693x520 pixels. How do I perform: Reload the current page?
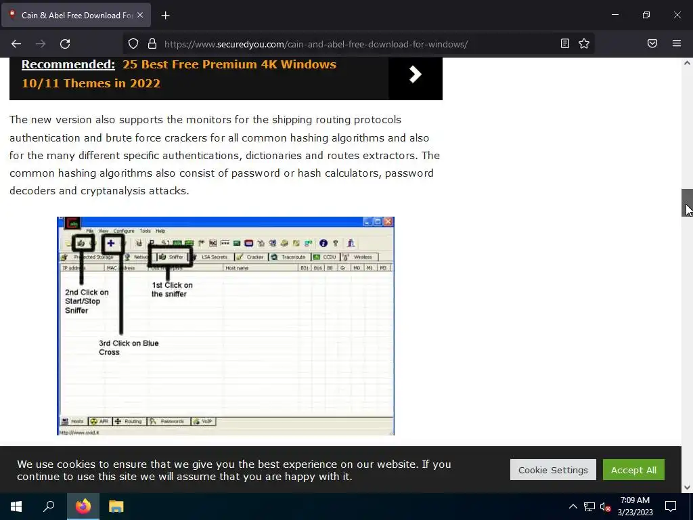pos(65,44)
